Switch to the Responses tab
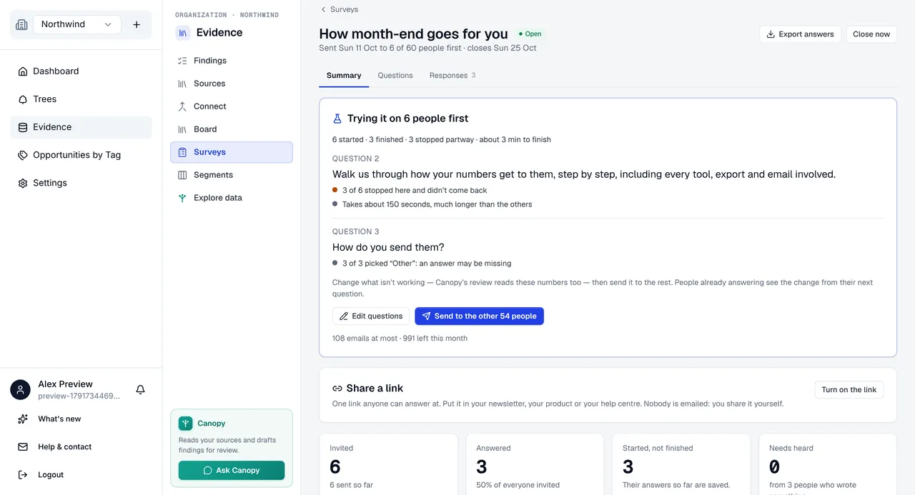 coord(452,76)
